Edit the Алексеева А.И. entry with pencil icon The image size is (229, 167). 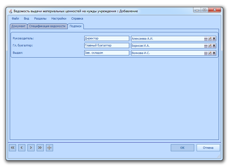point(210,39)
